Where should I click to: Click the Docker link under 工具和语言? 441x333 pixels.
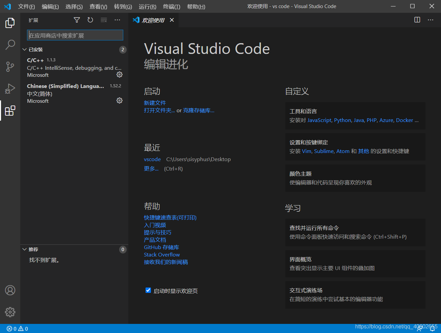405,120
